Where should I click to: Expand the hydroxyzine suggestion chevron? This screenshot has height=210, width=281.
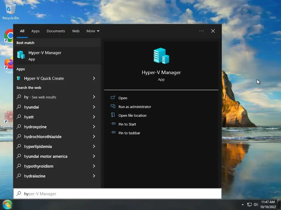[x=94, y=127]
